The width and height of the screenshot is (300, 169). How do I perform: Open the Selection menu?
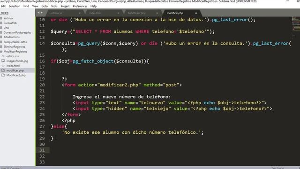(x=15, y=6)
